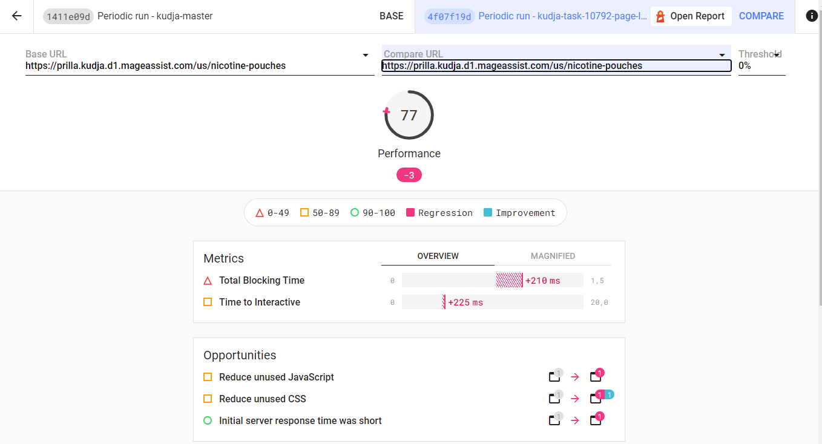Click Initial server response time was short
Screen dimensions: 822x444
(x=300, y=420)
